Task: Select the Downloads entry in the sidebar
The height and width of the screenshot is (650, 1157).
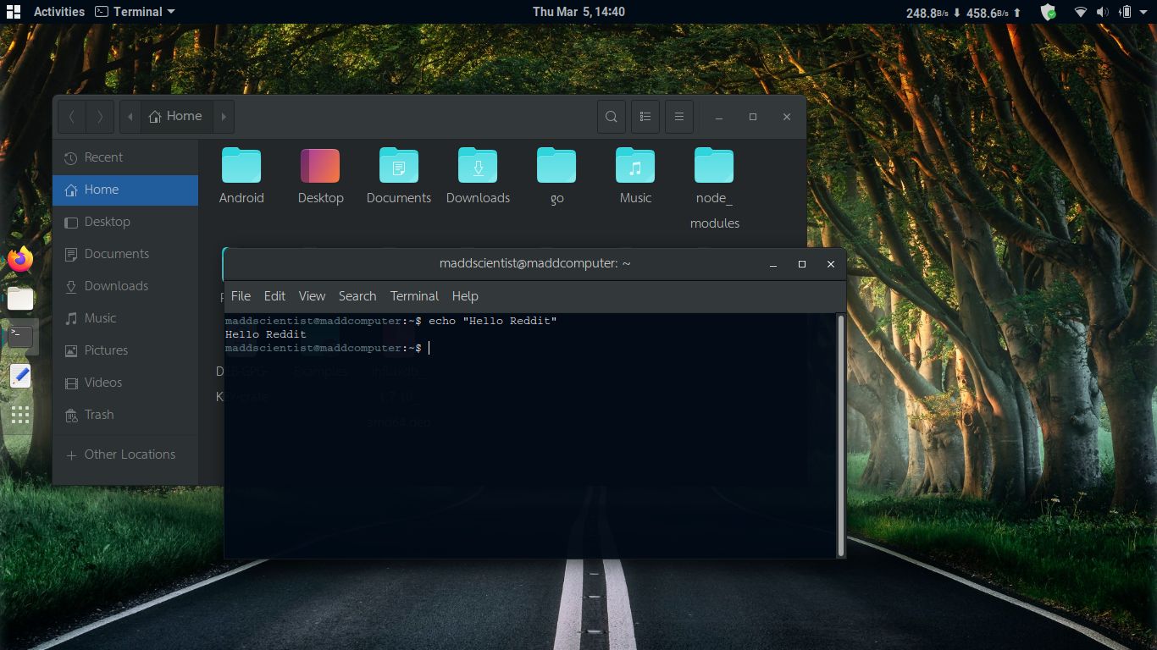Action: [x=114, y=286]
